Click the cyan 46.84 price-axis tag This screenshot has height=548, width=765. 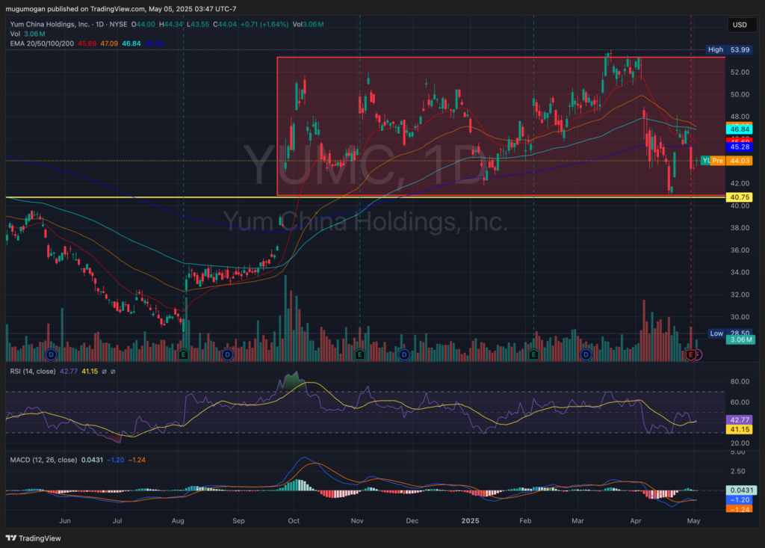point(740,129)
